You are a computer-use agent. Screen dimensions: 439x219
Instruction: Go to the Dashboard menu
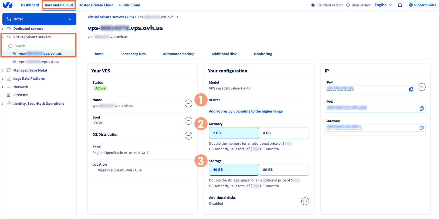tap(30, 5)
